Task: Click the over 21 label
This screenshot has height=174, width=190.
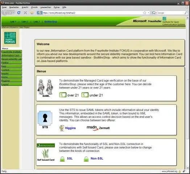Action: pyautogui.click(x=73, y=95)
